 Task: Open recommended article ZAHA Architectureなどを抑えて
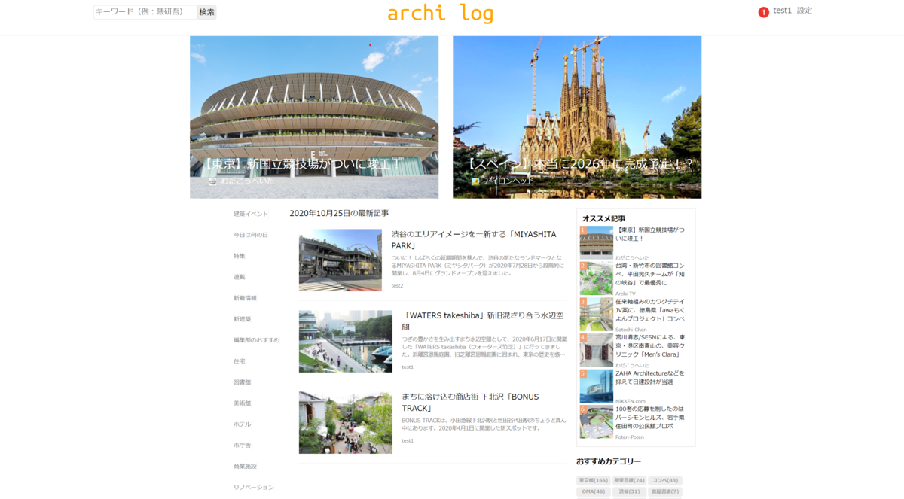[x=650, y=378]
